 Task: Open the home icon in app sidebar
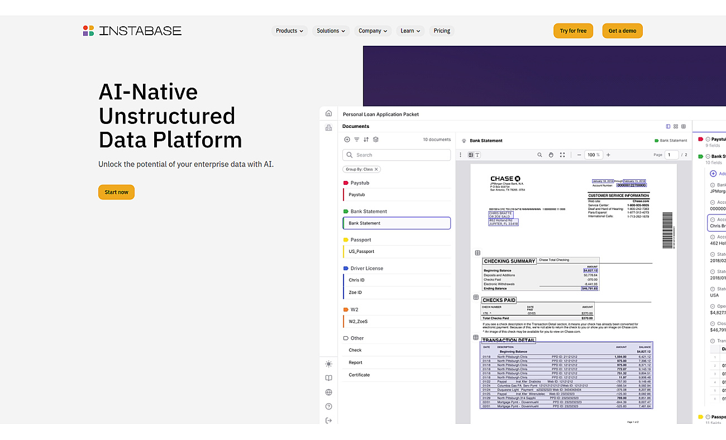point(328,113)
